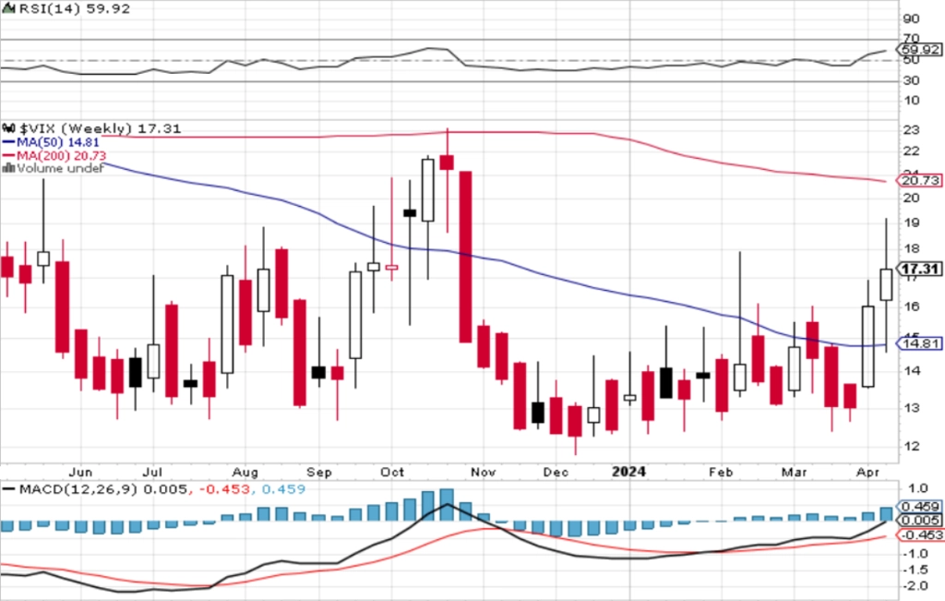Click the black MACD legend line marker
Image resolution: width=945 pixels, height=601 pixels.
click(x=8, y=489)
